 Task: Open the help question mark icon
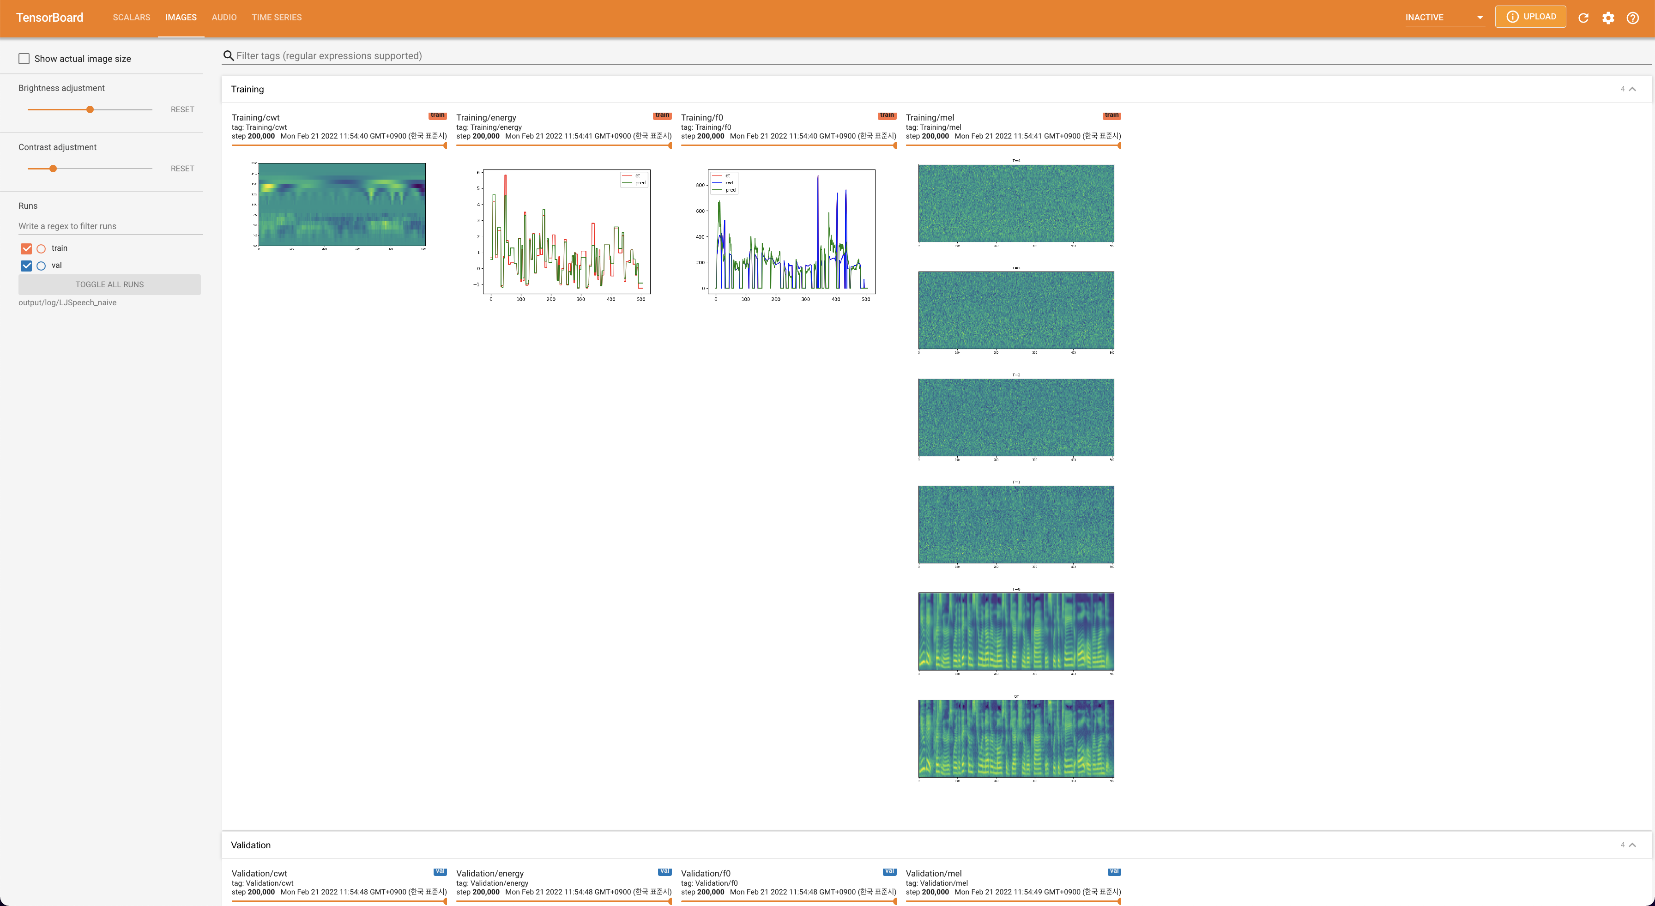tap(1632, 18)
